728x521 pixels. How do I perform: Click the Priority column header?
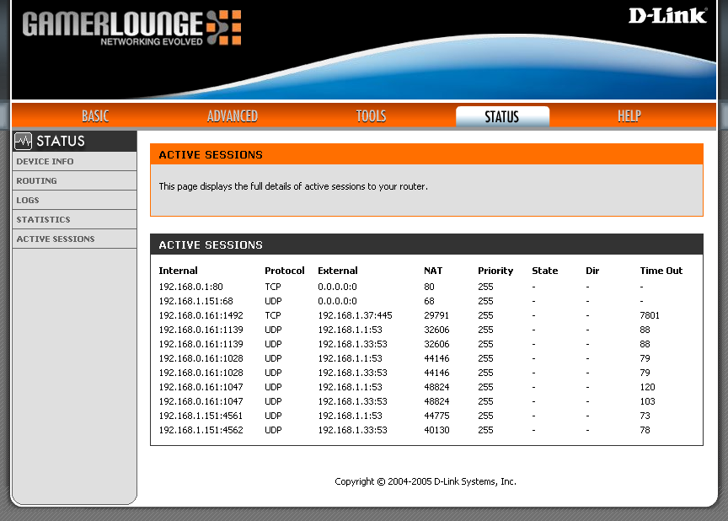point(495,271)
